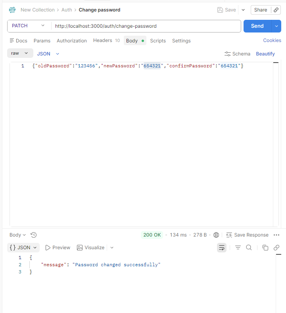286x313 pixels.
Task: Copy the response body to clipboard
Action: click(265, 248)
